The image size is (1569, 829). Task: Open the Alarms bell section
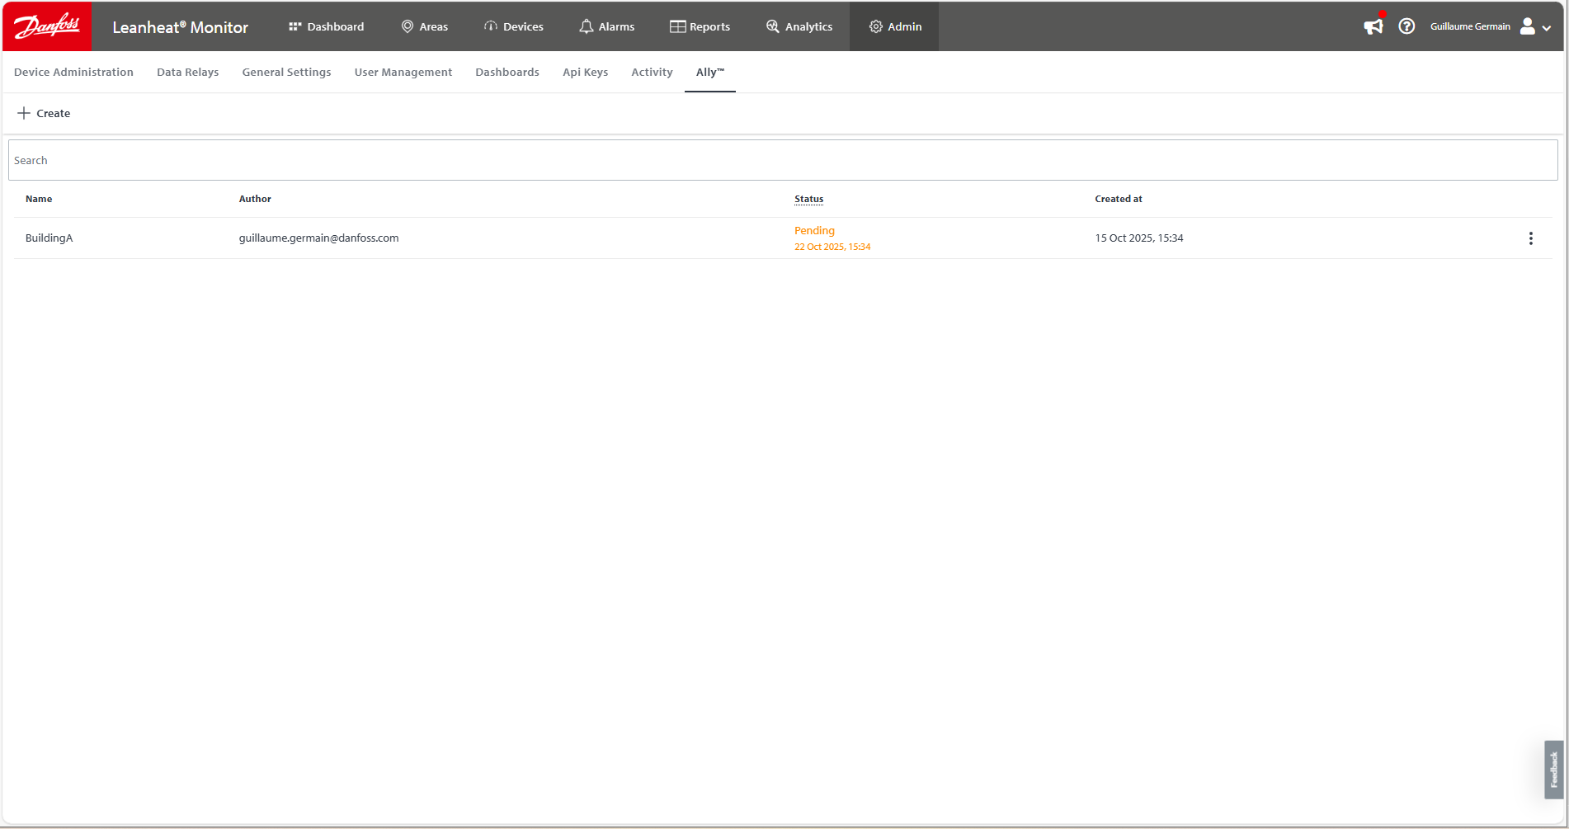coord(606,26)
